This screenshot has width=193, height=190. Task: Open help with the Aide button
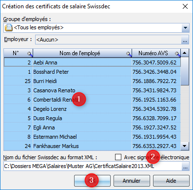click(171, 181)
